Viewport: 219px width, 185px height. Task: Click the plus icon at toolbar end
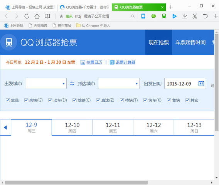(x=216, y=16)
